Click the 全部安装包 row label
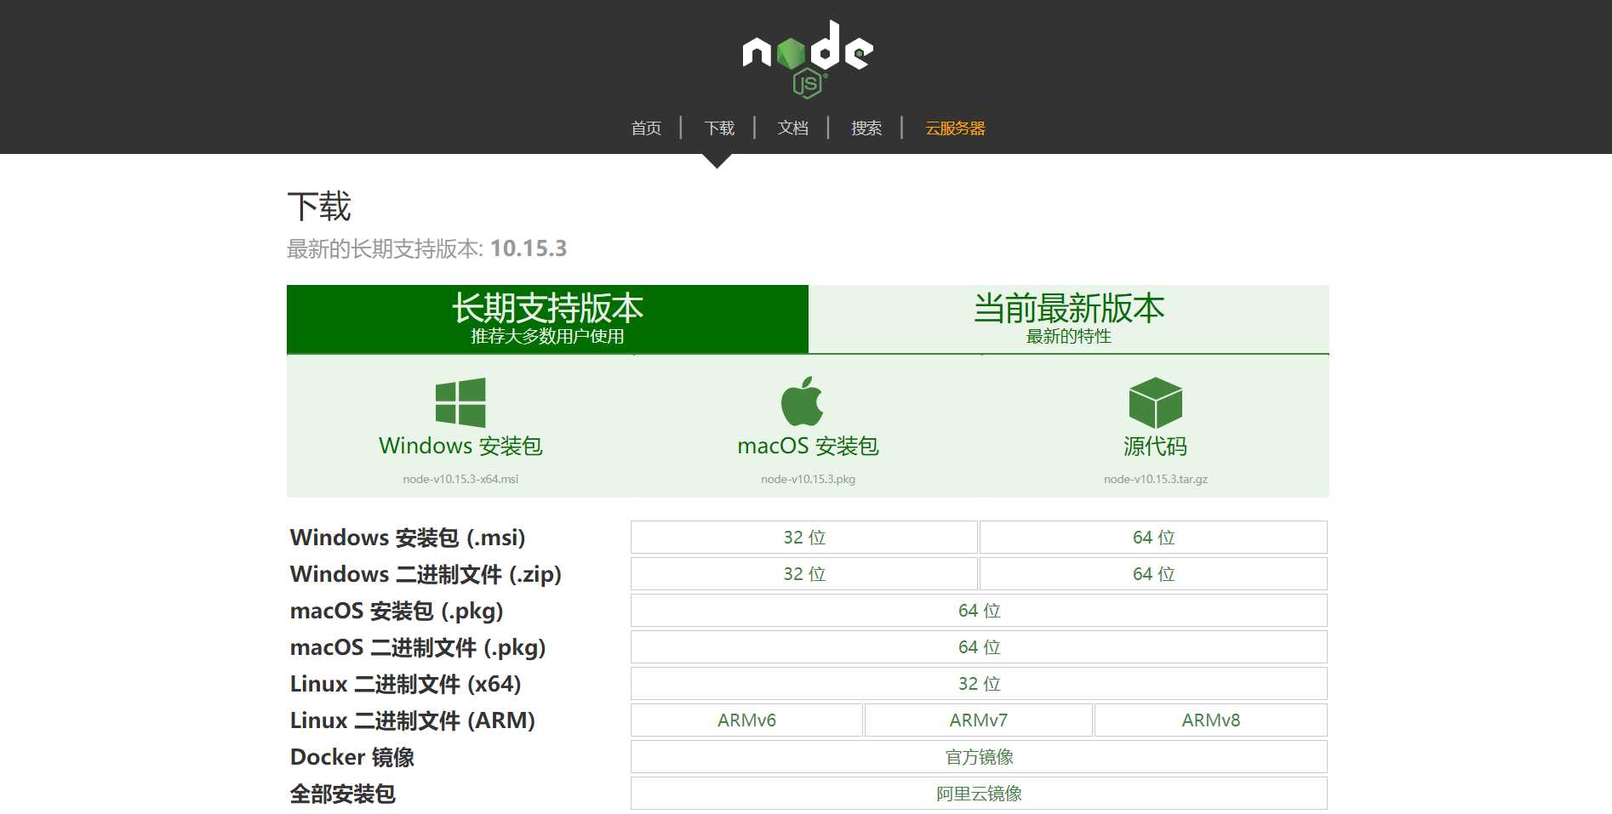This screenshot has height=814, width=1612. 342,794
